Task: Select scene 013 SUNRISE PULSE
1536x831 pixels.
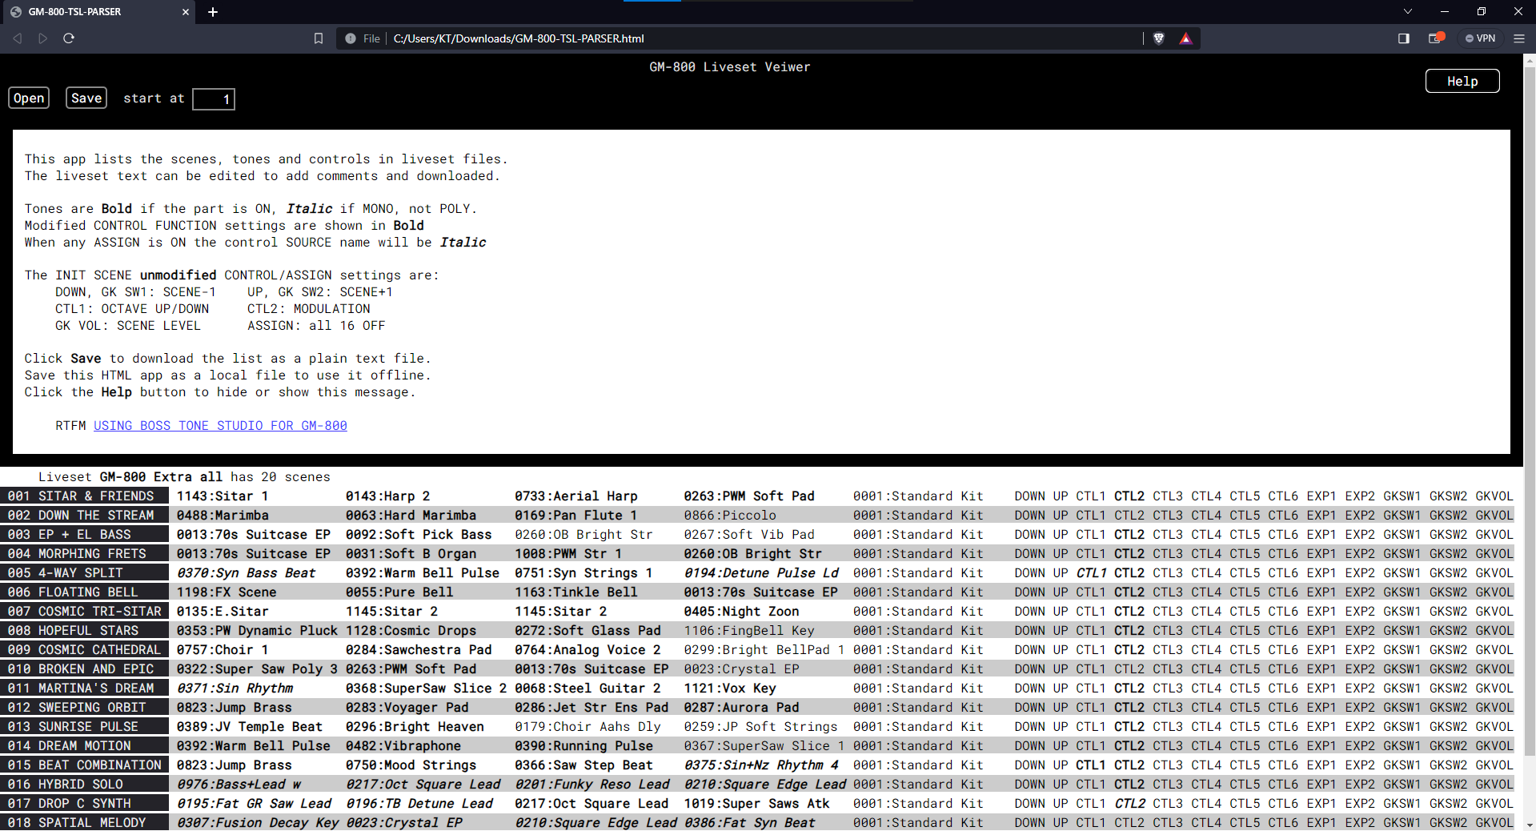Action: 84,727
